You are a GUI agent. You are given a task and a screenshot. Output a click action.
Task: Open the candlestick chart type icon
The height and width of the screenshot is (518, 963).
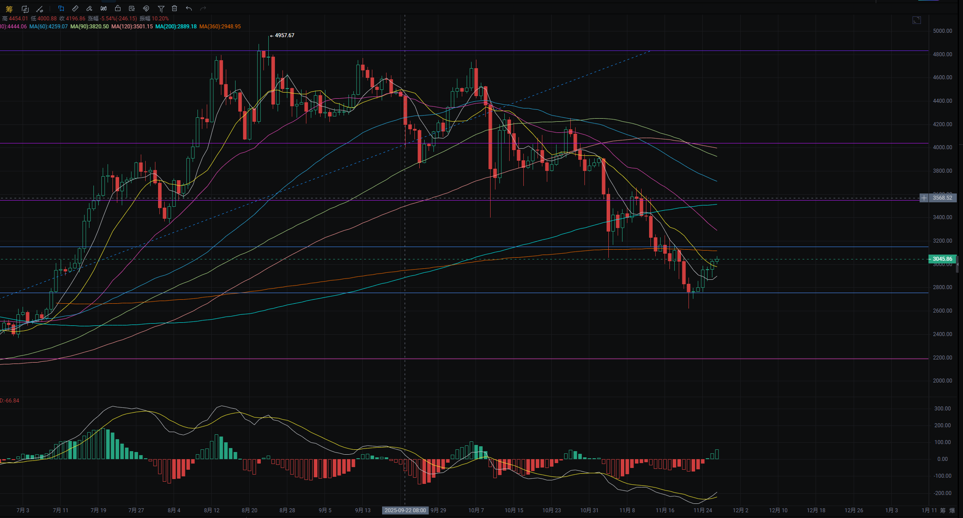(x=104, y=8)
